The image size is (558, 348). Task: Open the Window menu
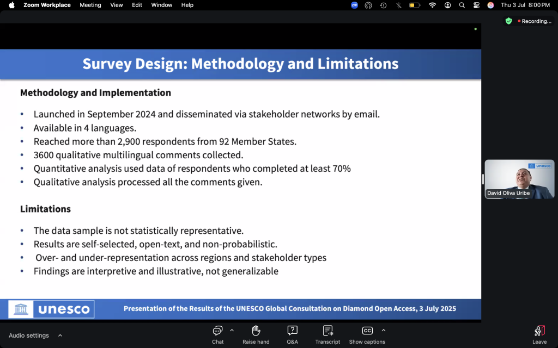pos(161,5)
